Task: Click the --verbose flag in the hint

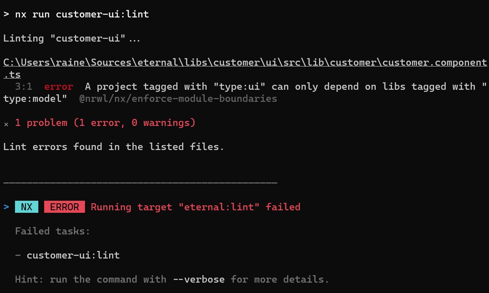Action: pos(199,279)
